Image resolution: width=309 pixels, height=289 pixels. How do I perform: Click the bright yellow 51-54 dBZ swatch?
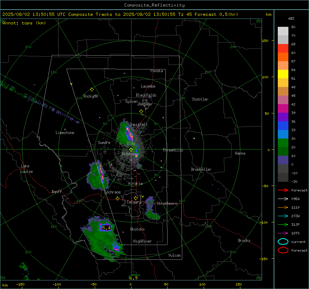click(x=283, y=74)
